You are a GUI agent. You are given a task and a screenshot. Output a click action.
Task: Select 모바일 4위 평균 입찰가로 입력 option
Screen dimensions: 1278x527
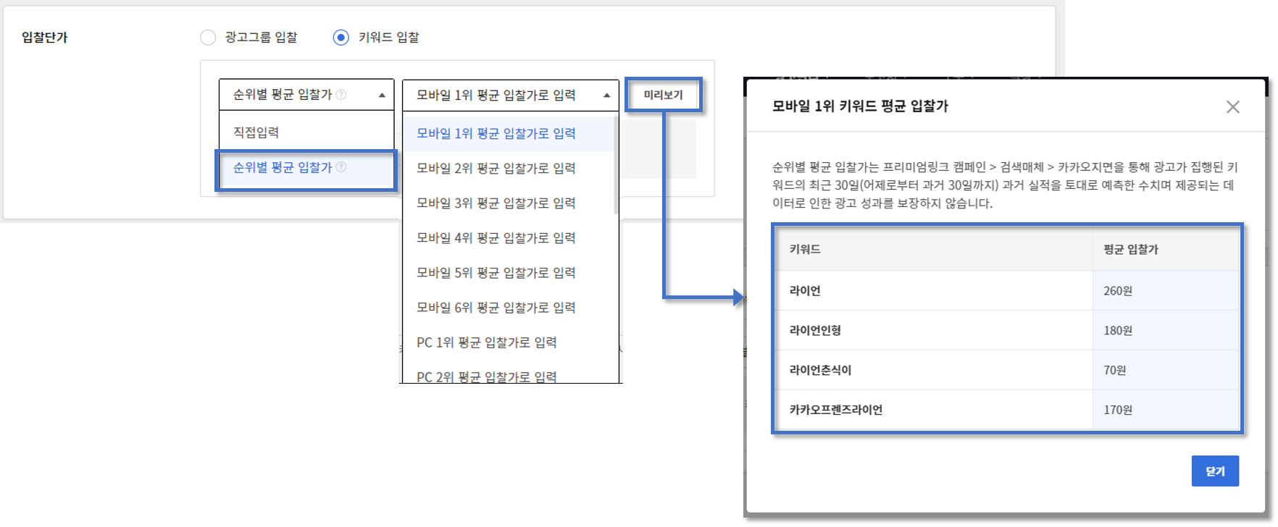(x=509, y=238)
